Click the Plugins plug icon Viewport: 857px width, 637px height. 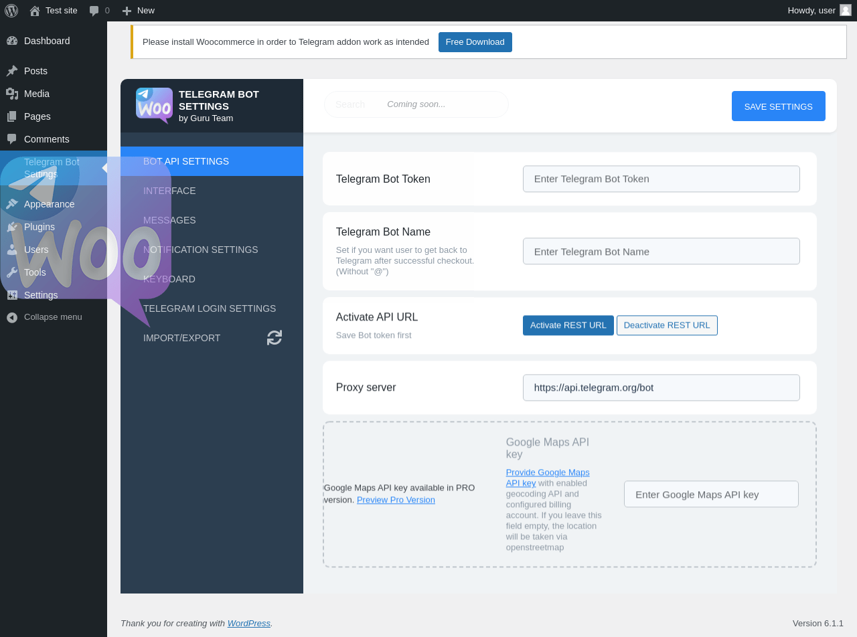click(x=12, y=227)
